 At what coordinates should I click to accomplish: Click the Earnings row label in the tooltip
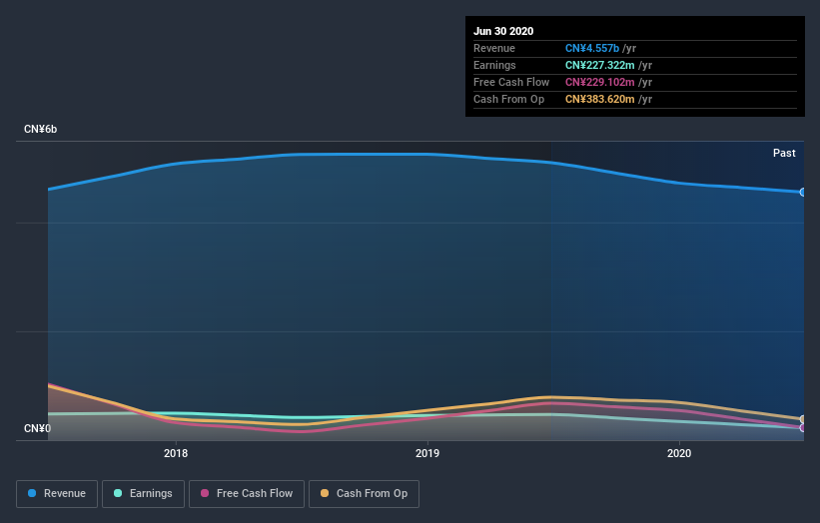click(494, 65)
